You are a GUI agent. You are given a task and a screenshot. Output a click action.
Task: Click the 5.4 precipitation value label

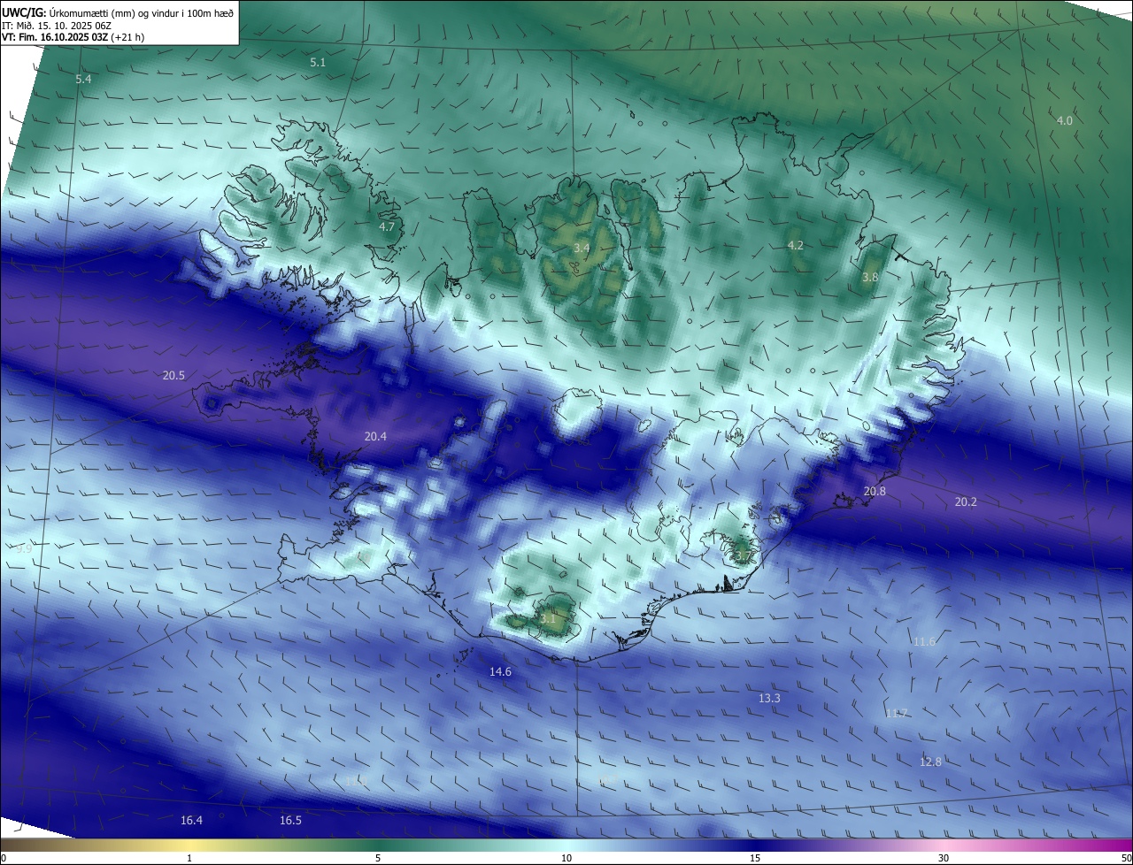coord(83,79)
